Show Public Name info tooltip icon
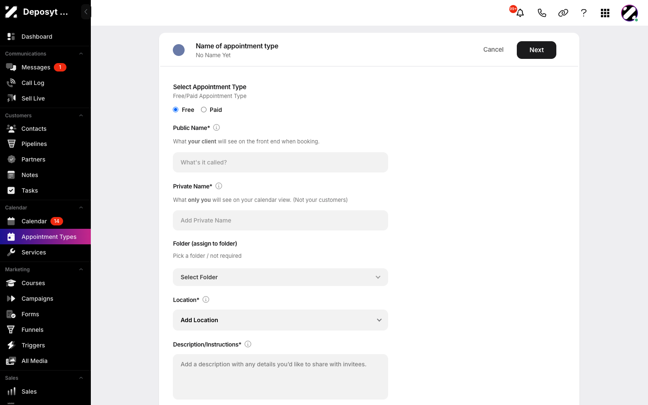 [217, 127]
